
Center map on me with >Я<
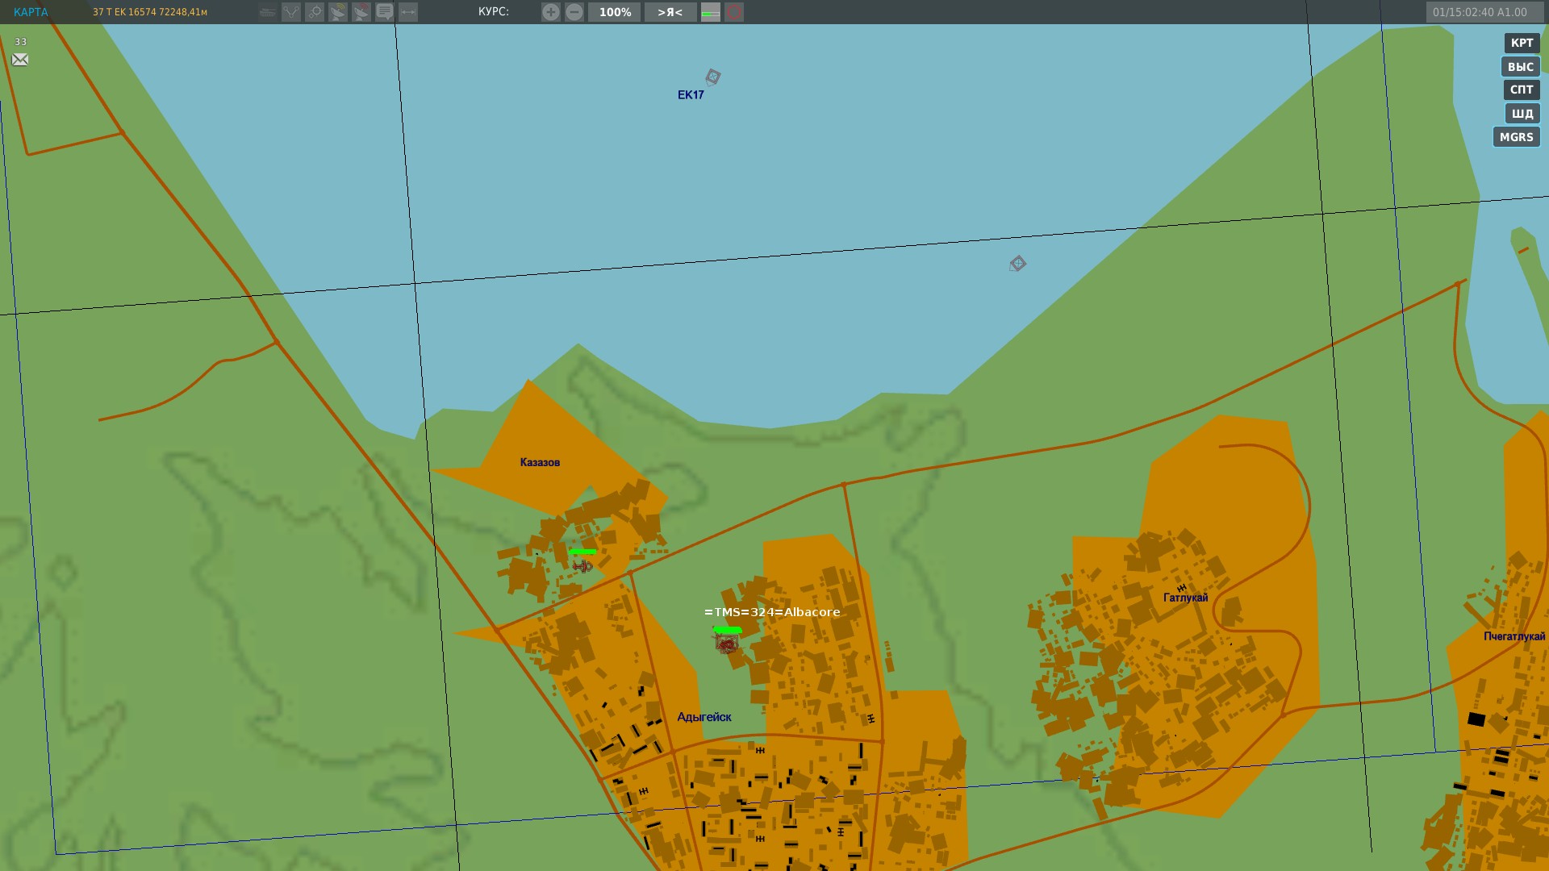click(x=670, y=12)
